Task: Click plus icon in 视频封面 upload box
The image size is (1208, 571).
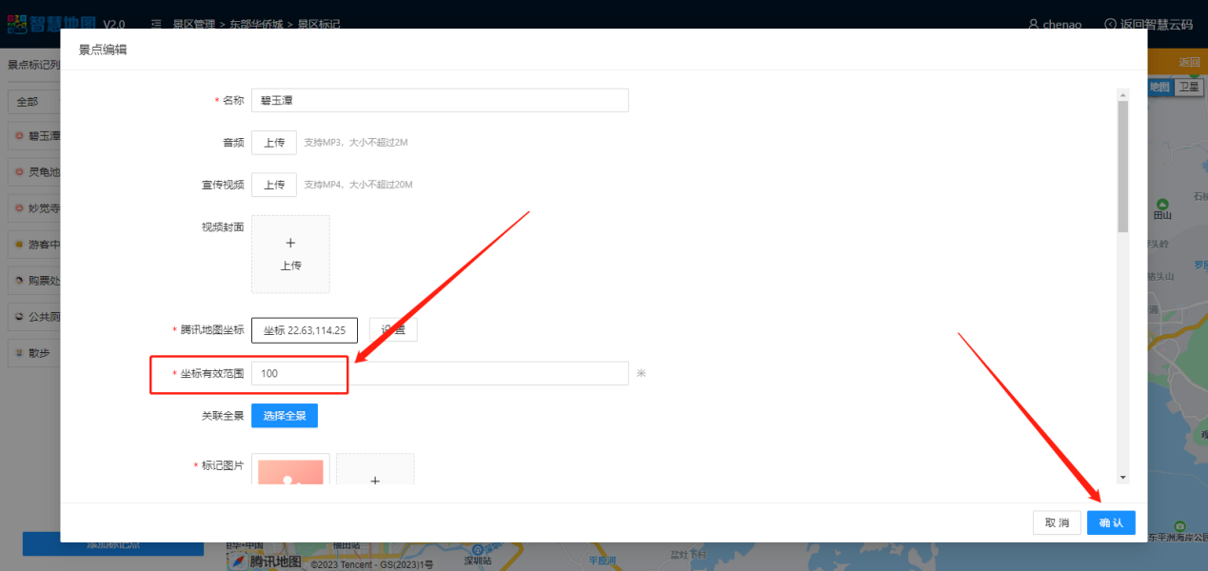Action: tap(290, 244)
